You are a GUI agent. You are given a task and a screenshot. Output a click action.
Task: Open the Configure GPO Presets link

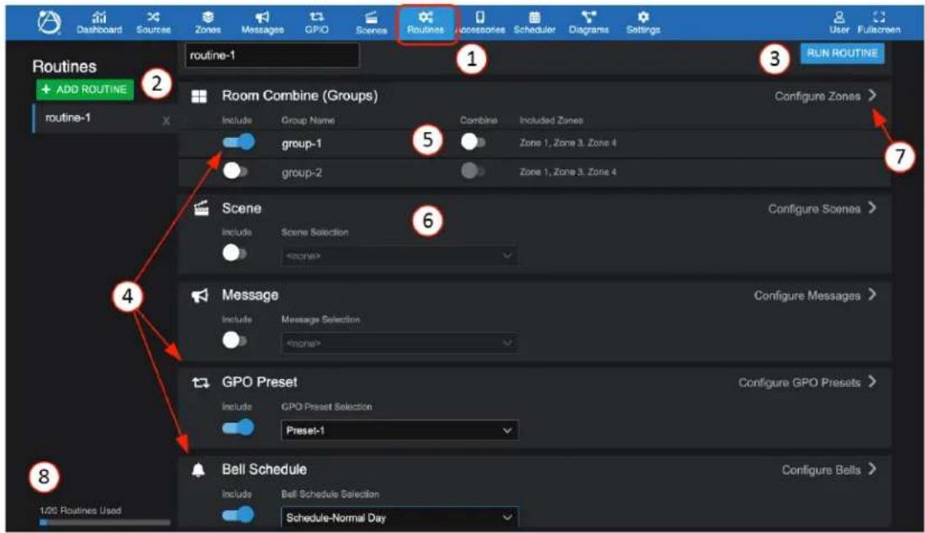click(800, 383)
